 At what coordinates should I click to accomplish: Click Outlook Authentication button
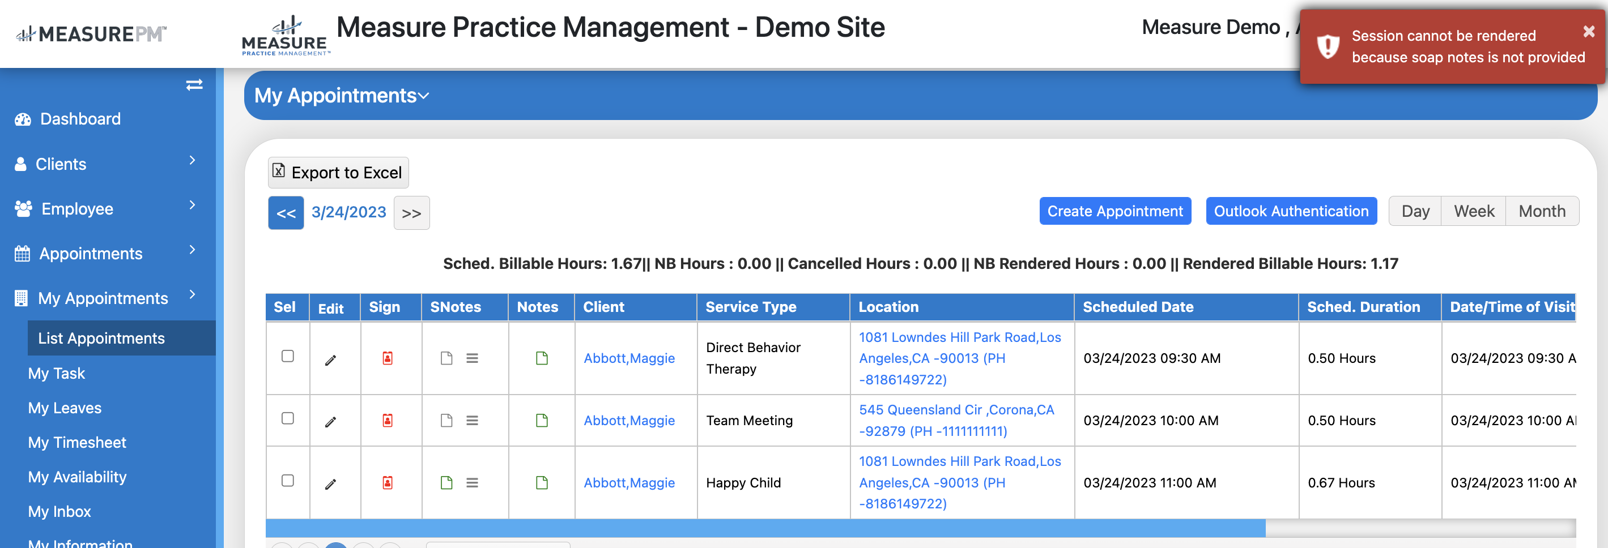(1291, 211)
